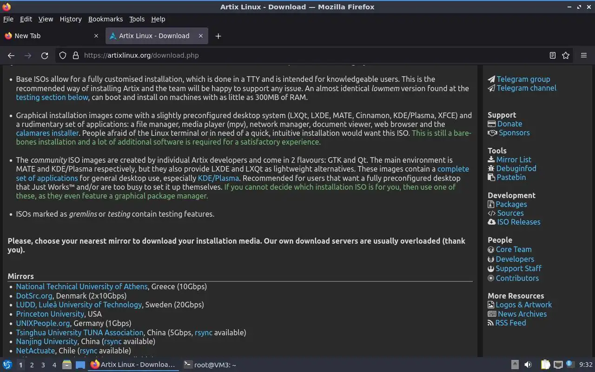Open the UNIXPeople.org mirror link
This screenshot has height=372, width=595.
[x=43, y=323]
